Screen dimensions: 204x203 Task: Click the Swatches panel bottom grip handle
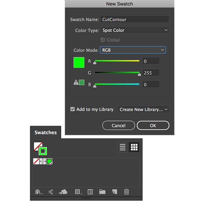[86, 198]
